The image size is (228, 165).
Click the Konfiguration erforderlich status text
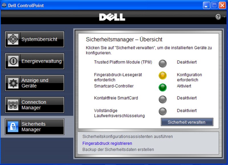[189, 77]
